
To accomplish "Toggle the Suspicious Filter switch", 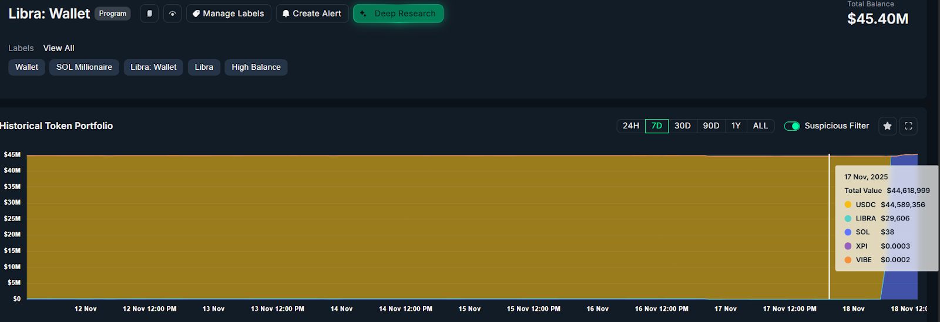I will 791,126.
